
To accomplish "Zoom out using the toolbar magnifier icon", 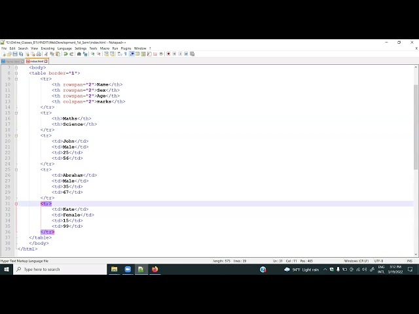I will 98,54.
